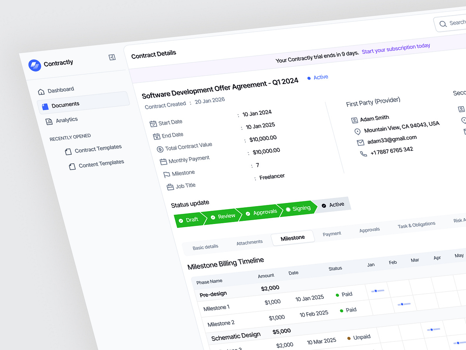The height and width of the screenshot is (350, 466).
Task: Click the February timeline marker for Milestone 2
Action: (403, 304)
